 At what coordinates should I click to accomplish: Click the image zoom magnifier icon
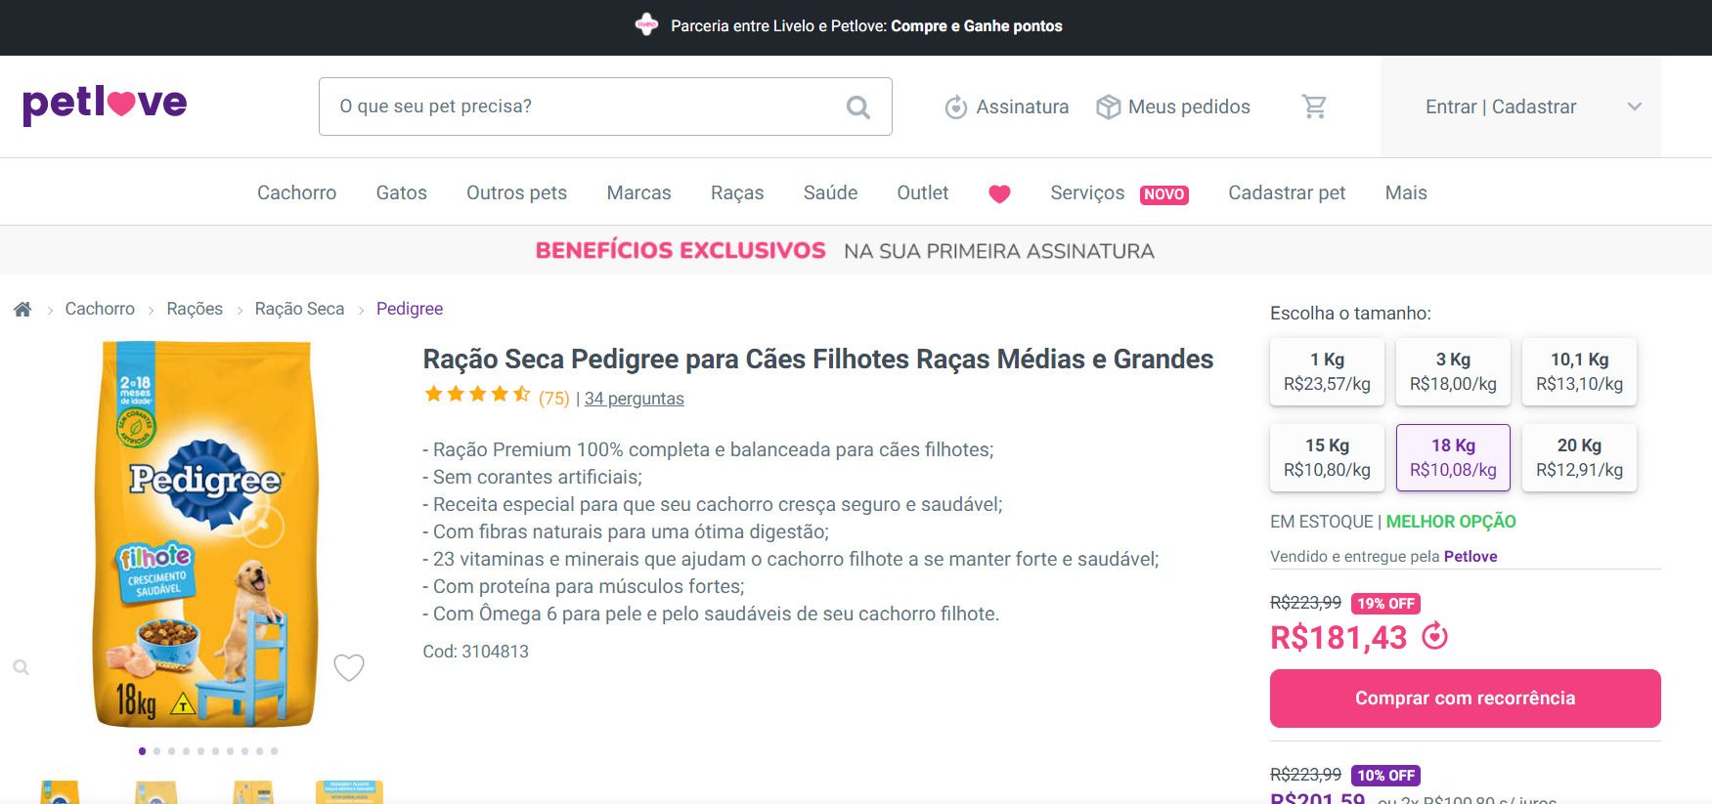point(21,667)
